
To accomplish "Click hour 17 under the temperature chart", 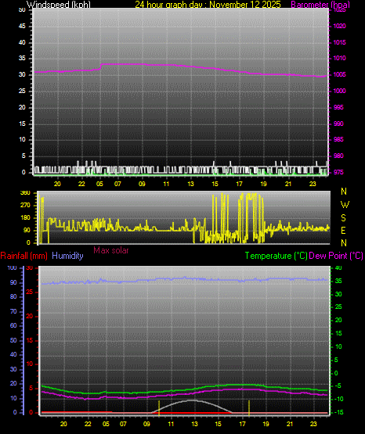I will 242,424.
